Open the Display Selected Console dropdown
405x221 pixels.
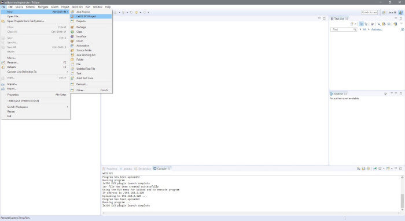(x=384, y=168)
